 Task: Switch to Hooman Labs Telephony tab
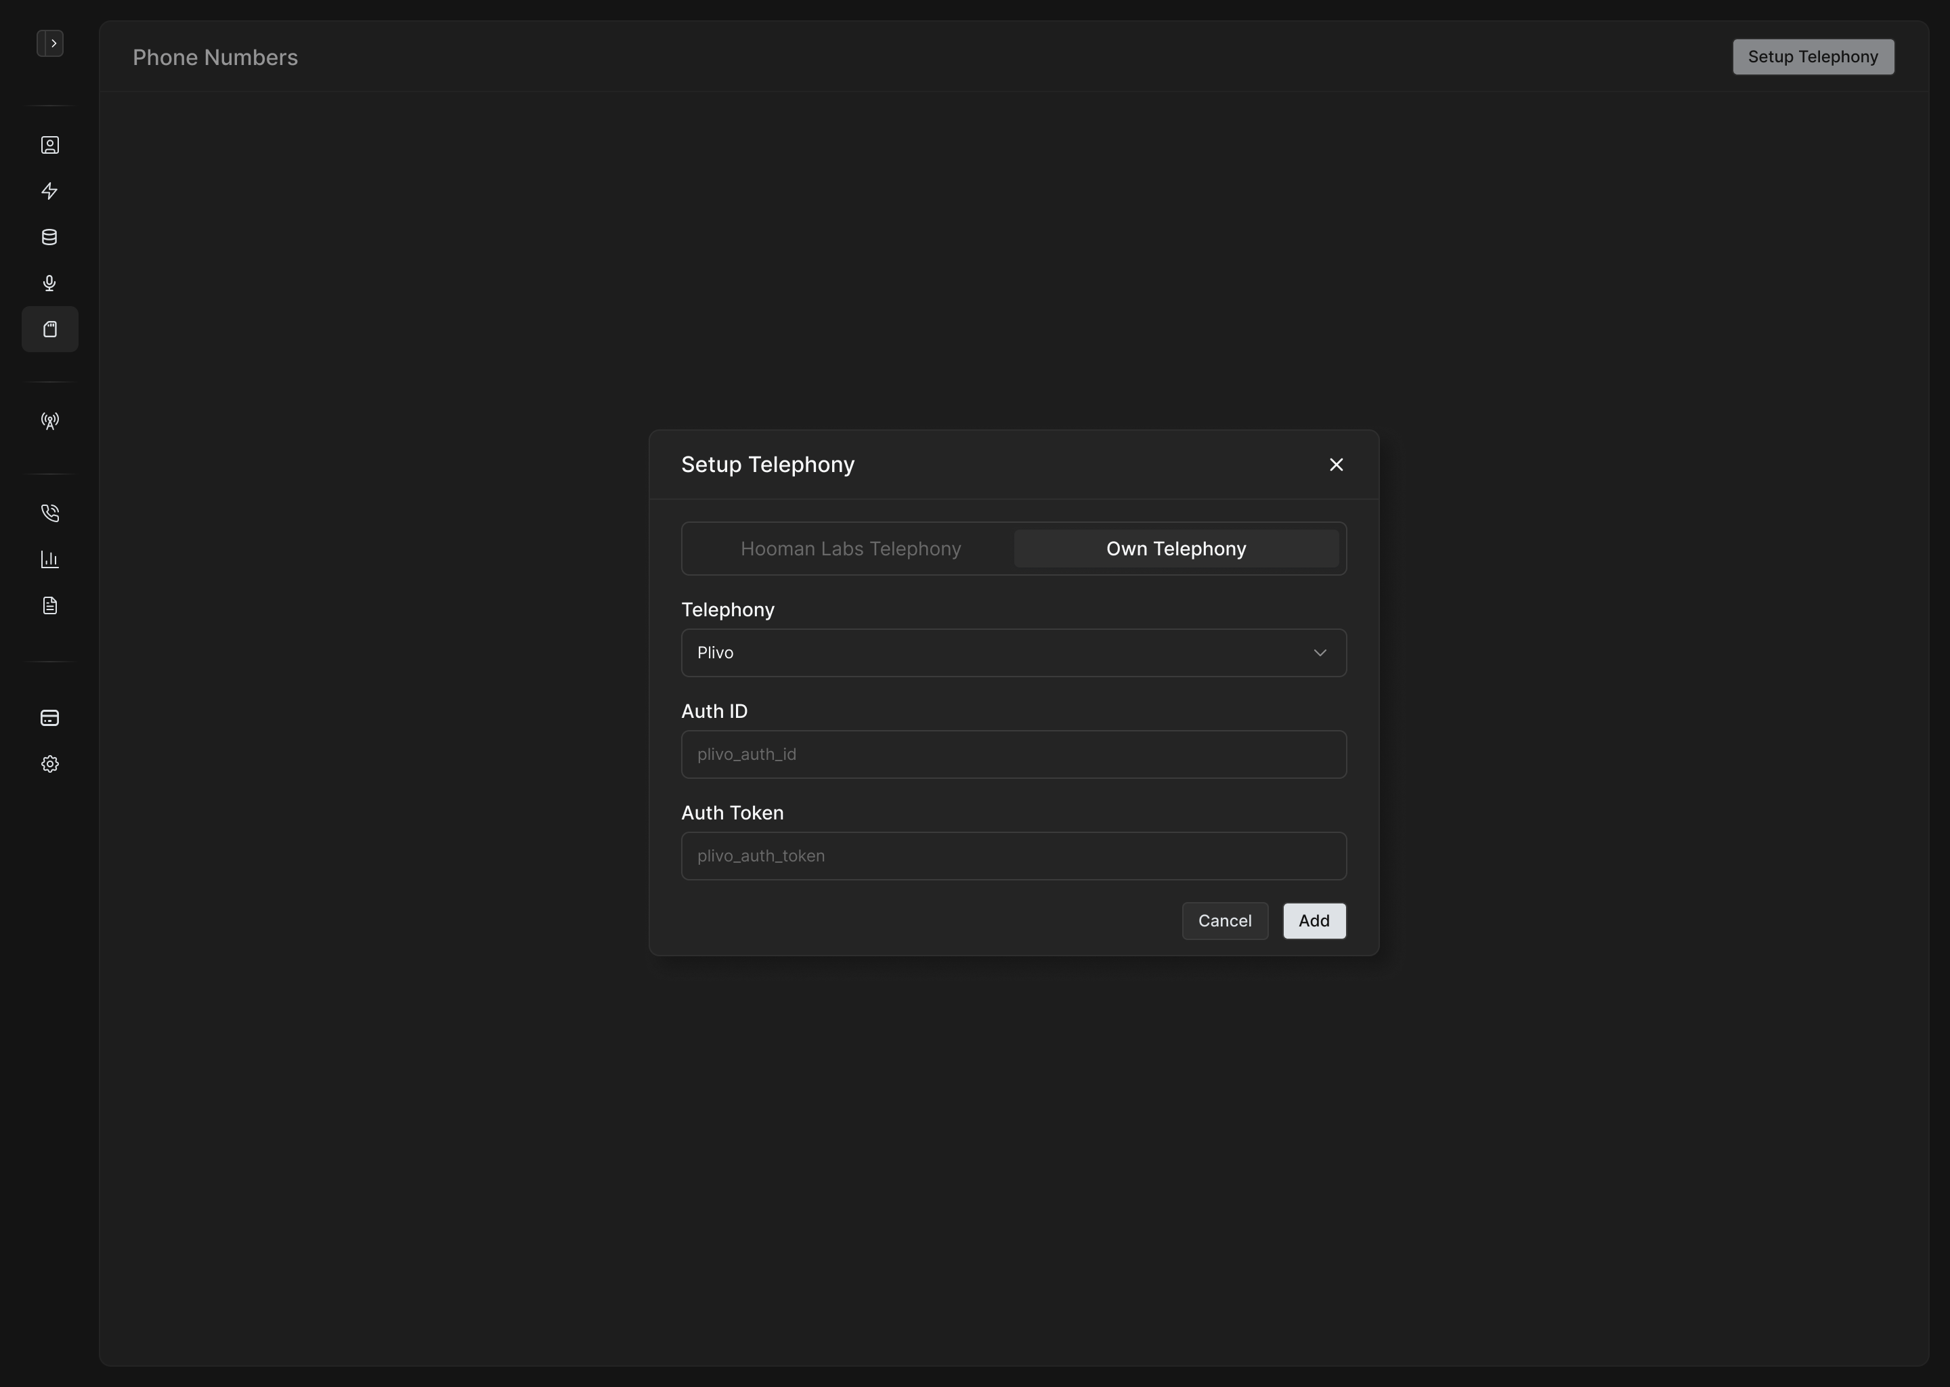pos(850,549)
